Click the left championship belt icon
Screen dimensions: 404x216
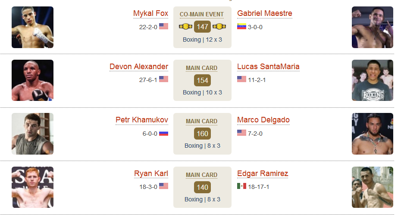click(x=185, y=27)
